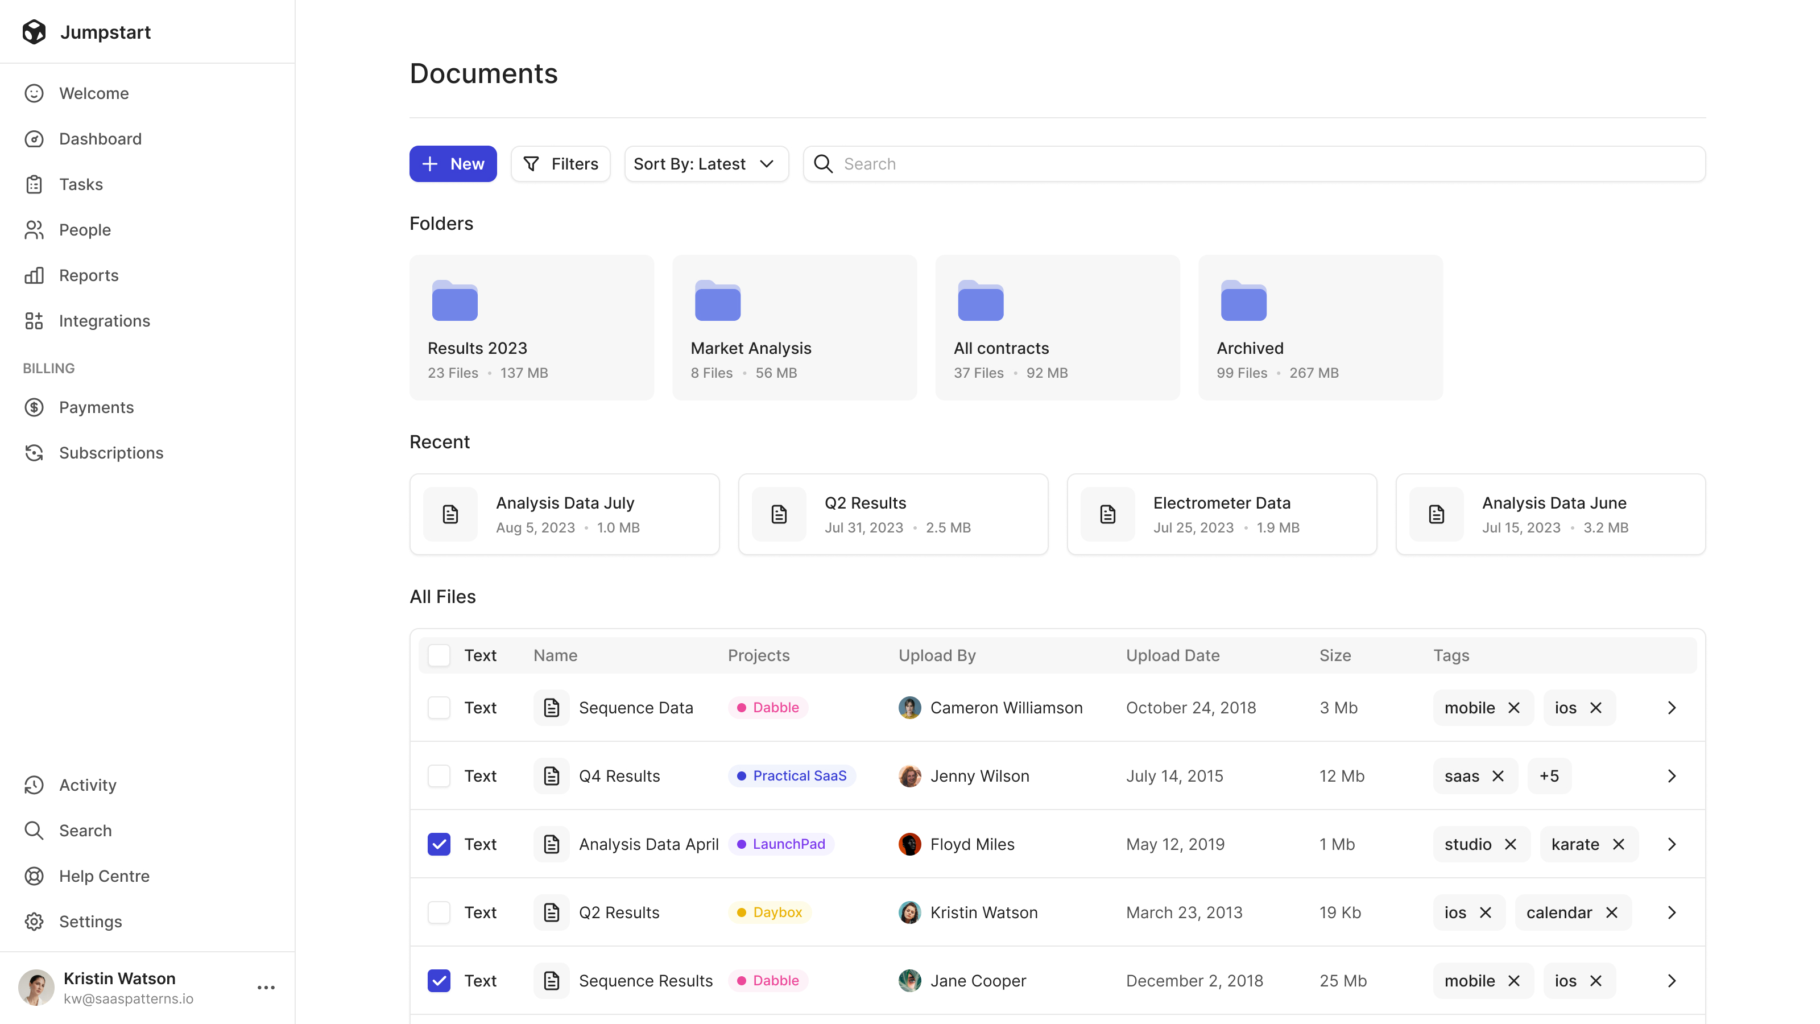
Task: Click the Analysis Data July document icon
Action: tap(451, 514)
